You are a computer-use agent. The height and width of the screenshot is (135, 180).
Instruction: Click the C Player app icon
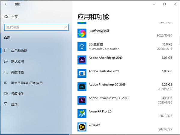coord(82,127)
